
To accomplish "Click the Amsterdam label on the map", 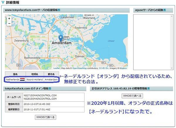I will point(62,43).
